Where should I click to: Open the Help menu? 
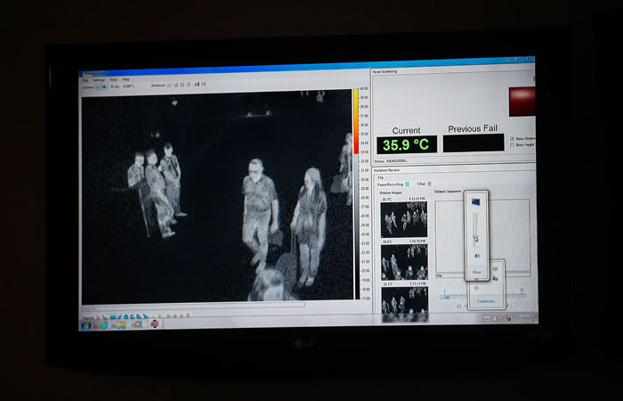click(125, 80)
